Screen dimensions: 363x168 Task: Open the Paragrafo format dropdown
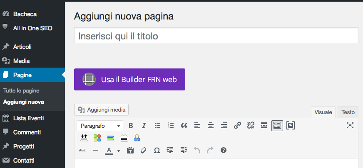pos(100,126)
